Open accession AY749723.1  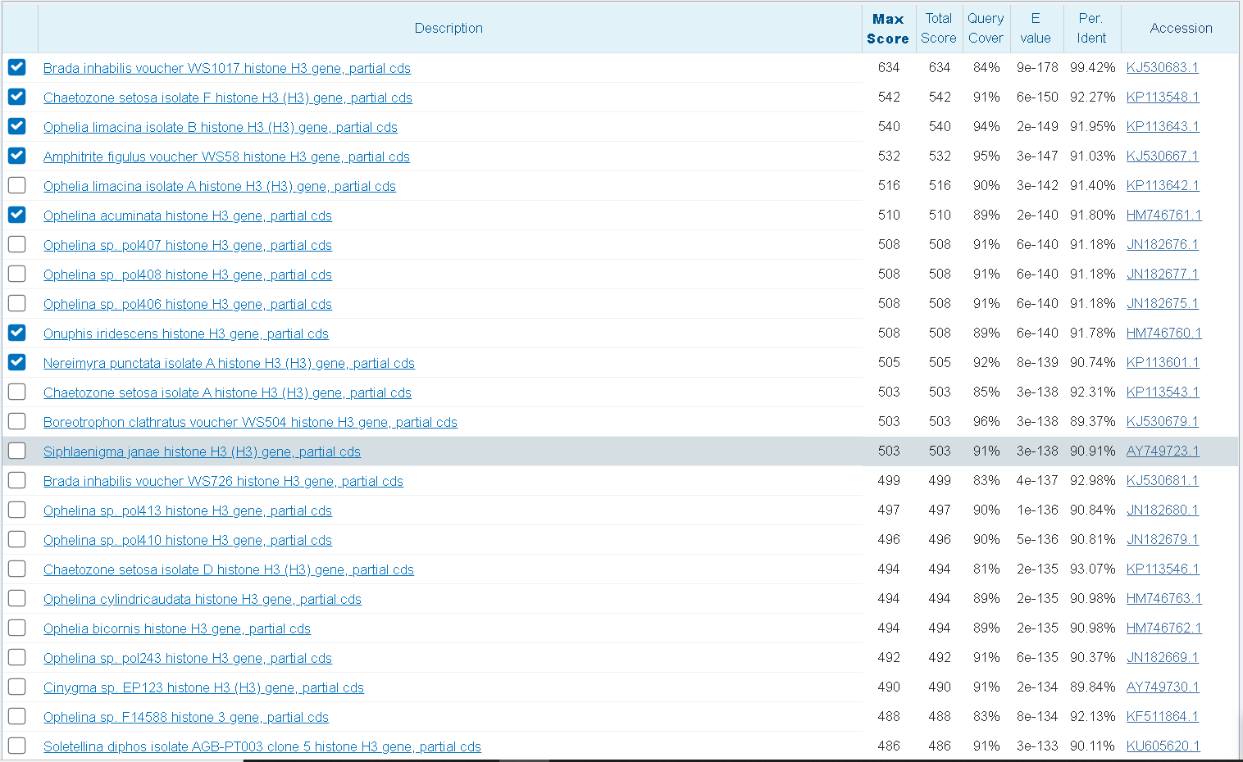pos(1163,451)
